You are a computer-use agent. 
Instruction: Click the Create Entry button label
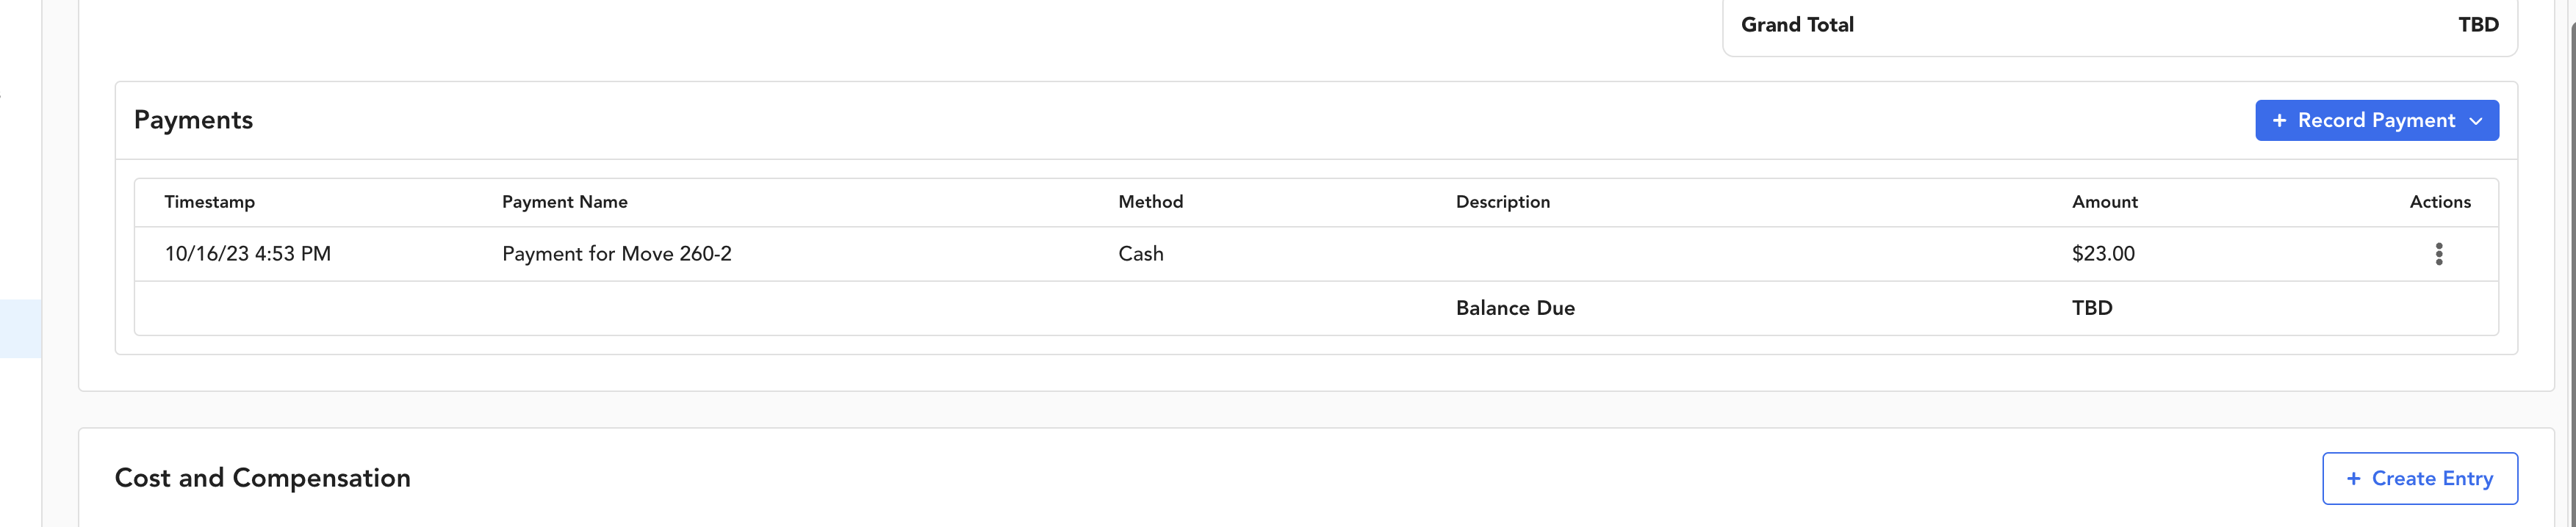click(2432, 479)
